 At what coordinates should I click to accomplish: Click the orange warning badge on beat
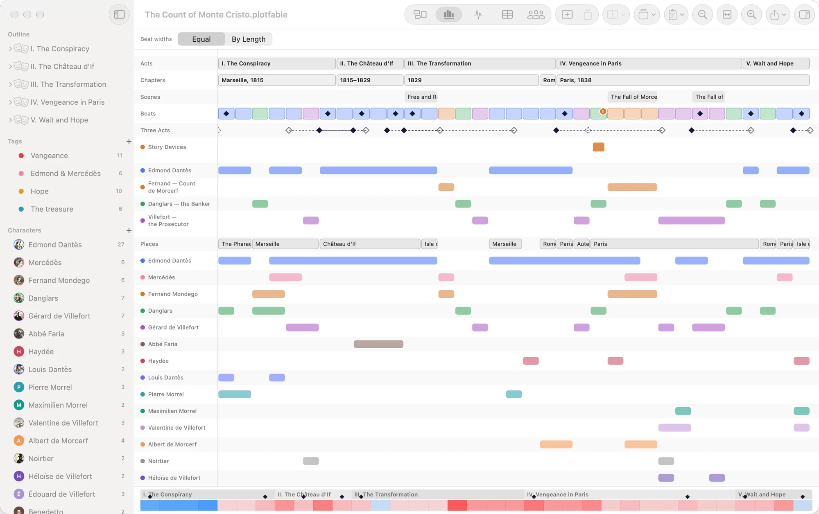tap(603, 111)
